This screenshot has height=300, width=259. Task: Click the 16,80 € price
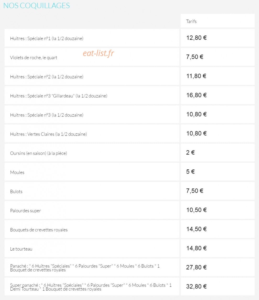pos(196,95)
